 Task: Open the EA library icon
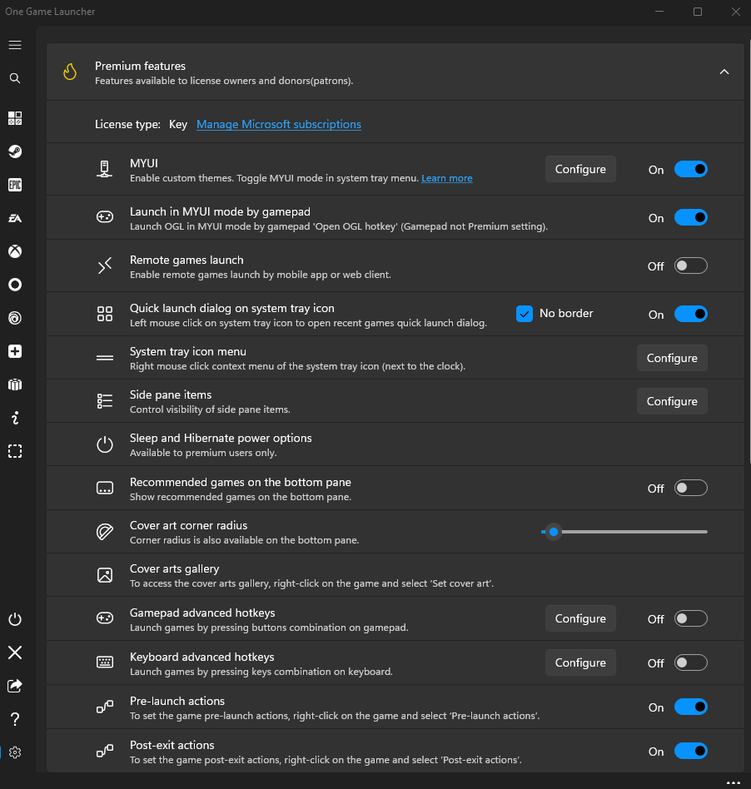15,218
